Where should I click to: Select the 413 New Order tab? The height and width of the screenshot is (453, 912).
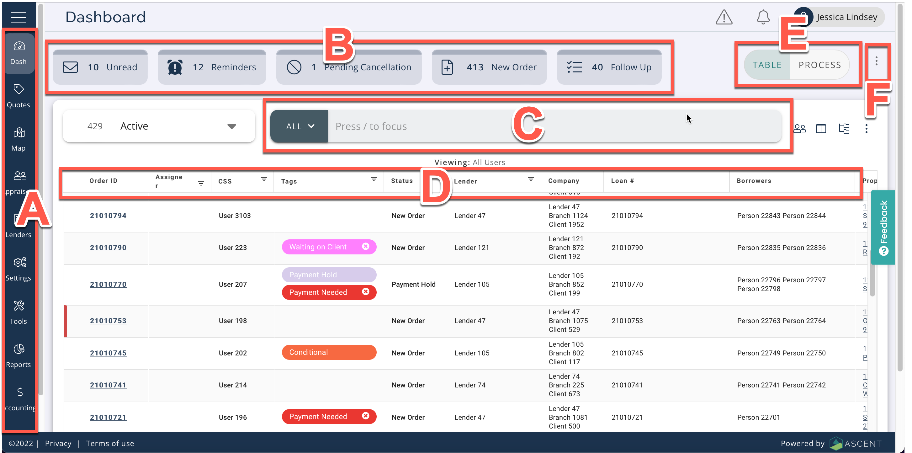[489, 67]
